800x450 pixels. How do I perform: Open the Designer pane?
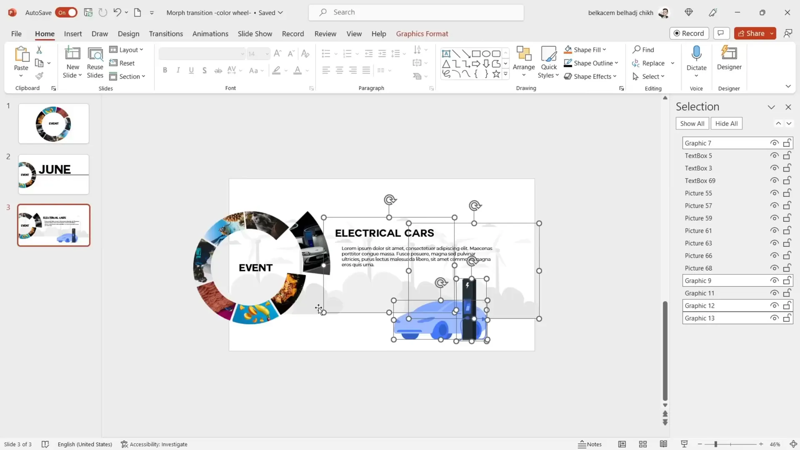(x=729, y=58)
